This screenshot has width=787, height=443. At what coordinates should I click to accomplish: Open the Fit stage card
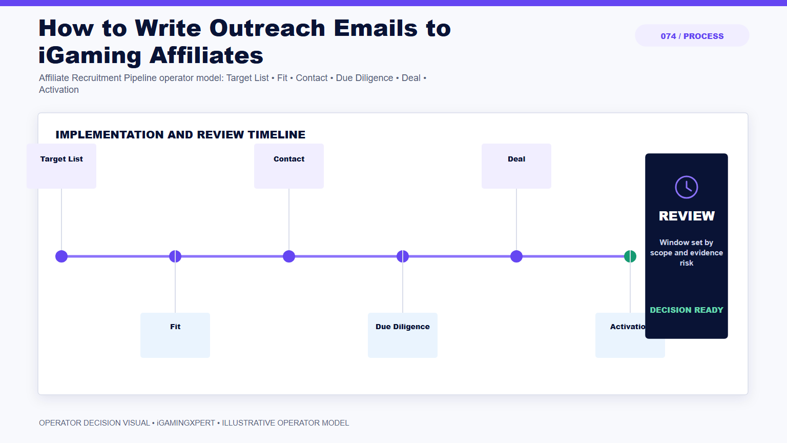point(175,335)
